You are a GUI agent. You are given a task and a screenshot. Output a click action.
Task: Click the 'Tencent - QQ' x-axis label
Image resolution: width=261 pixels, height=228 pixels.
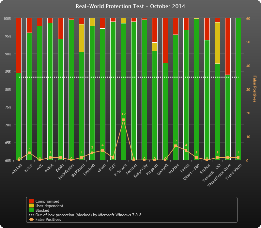211,173
